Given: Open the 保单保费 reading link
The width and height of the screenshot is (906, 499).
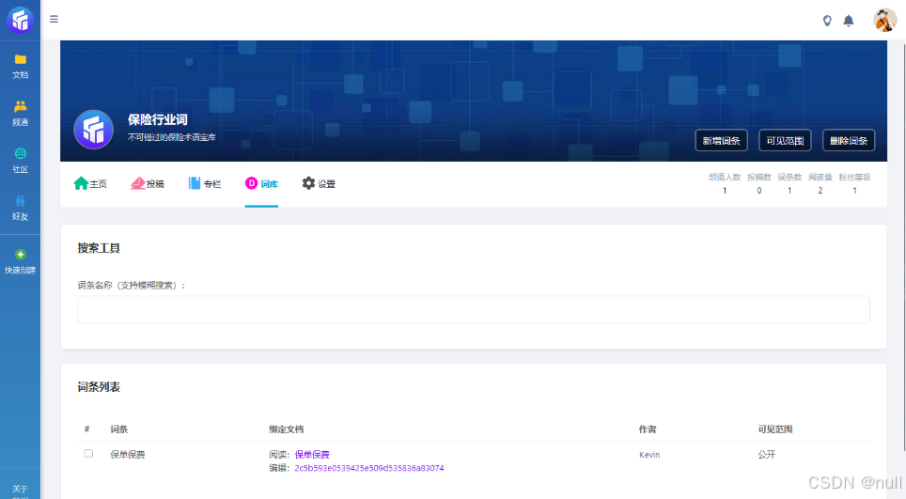Looking at the screenshot, I should coord(312,455).
